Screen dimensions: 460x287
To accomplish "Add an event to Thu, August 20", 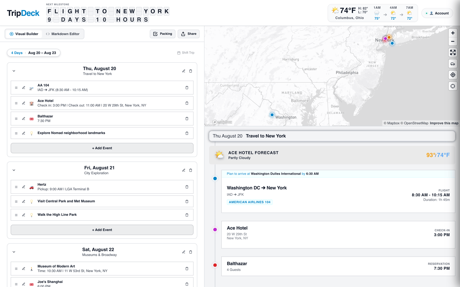I will coord(102,148).
